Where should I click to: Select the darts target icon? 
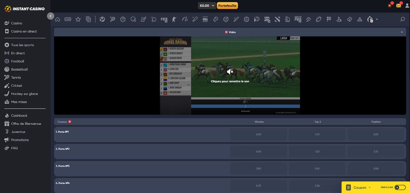point(226,19)
